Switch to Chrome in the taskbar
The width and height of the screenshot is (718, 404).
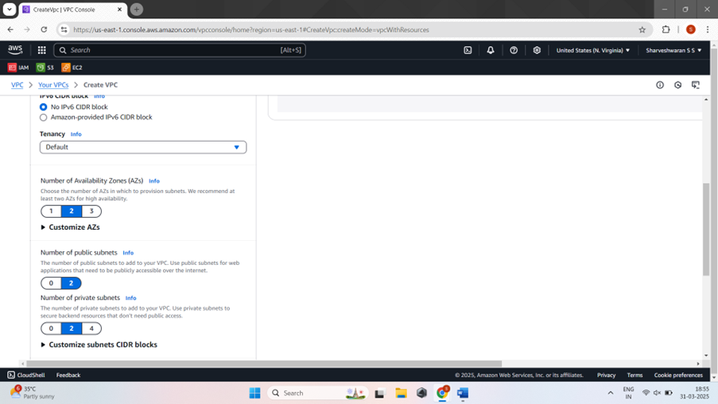point(442,393)
